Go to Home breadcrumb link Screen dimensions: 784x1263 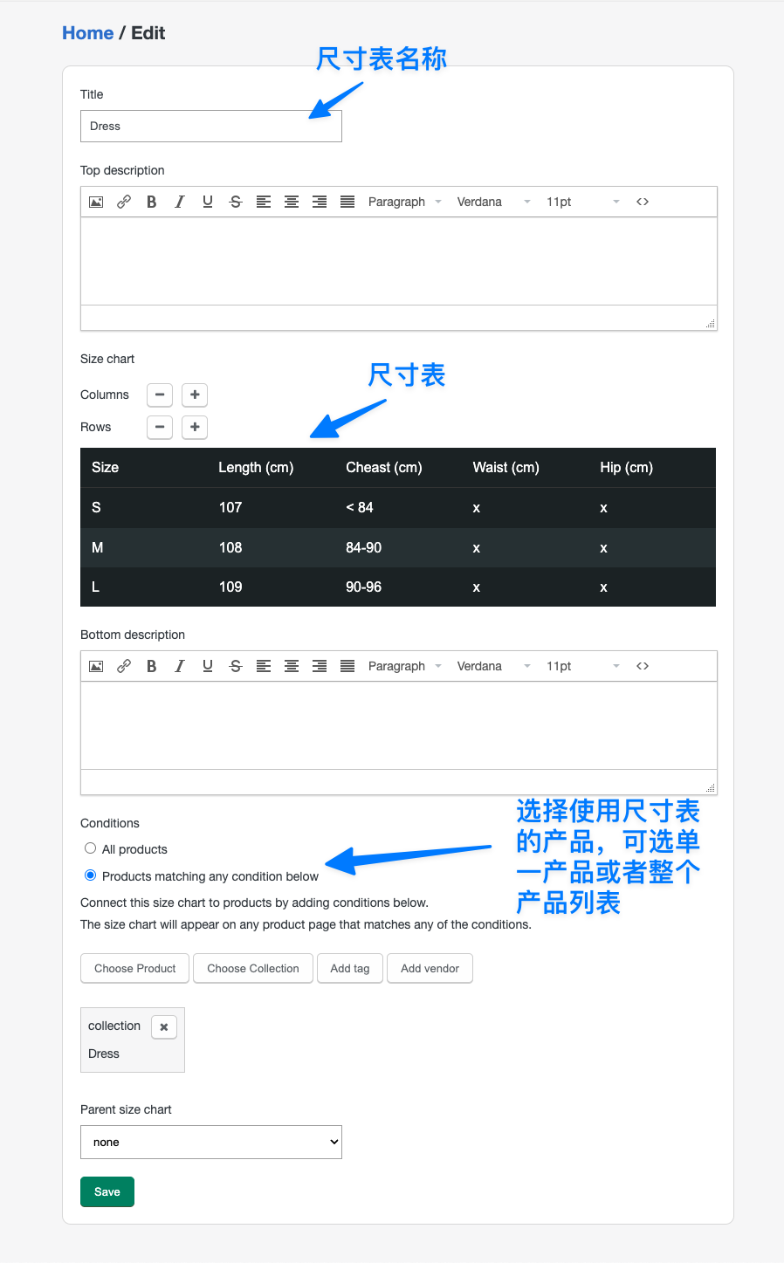click(x=88, y=33)
